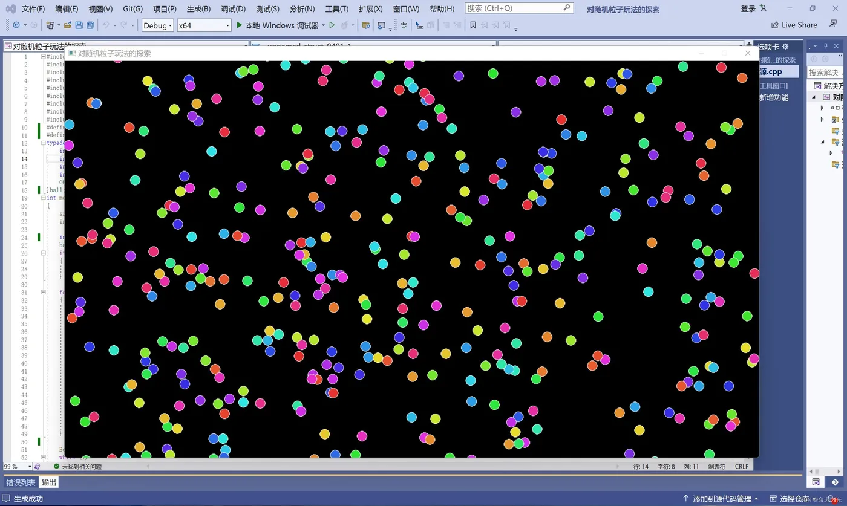The height and width of the screenshot is (506, 847).
Task: Open the 视图(V) menu
Action: [x=100, y=9]
